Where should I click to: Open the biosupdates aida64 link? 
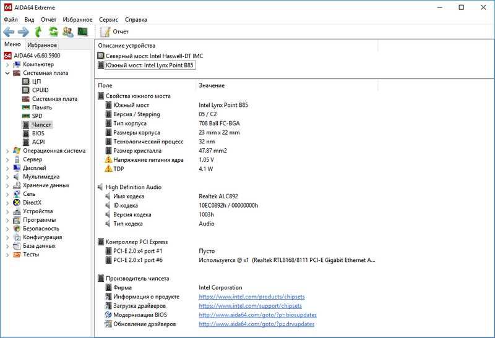coord(257,315)
